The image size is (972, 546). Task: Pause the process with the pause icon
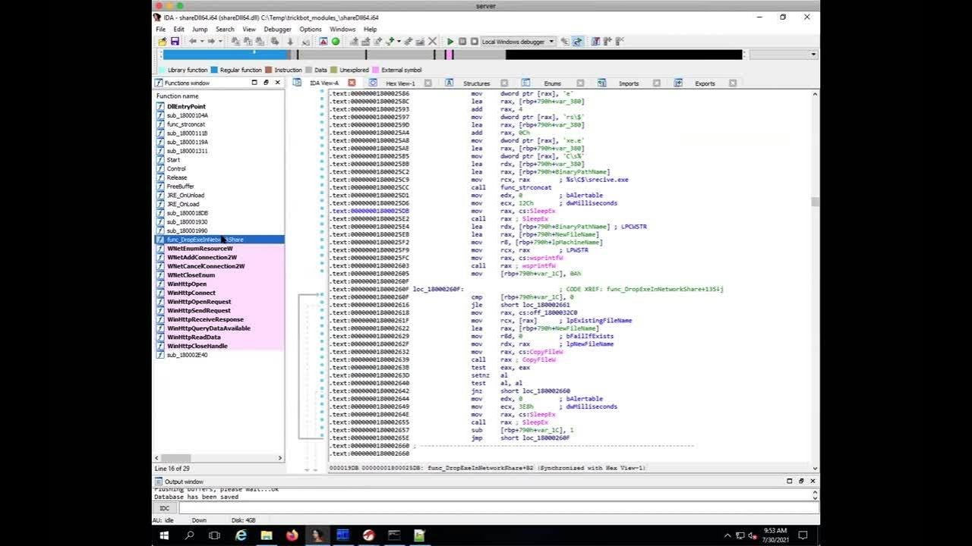tap(462, 41)
